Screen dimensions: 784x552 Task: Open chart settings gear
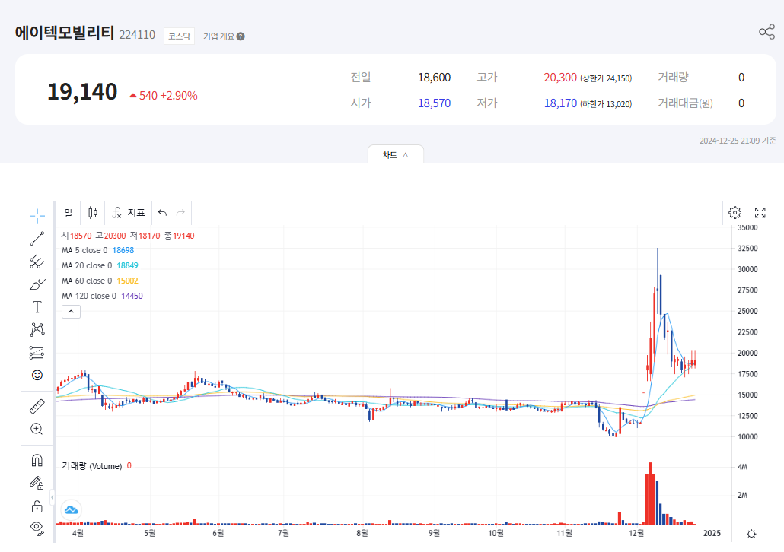click(735, 213)
